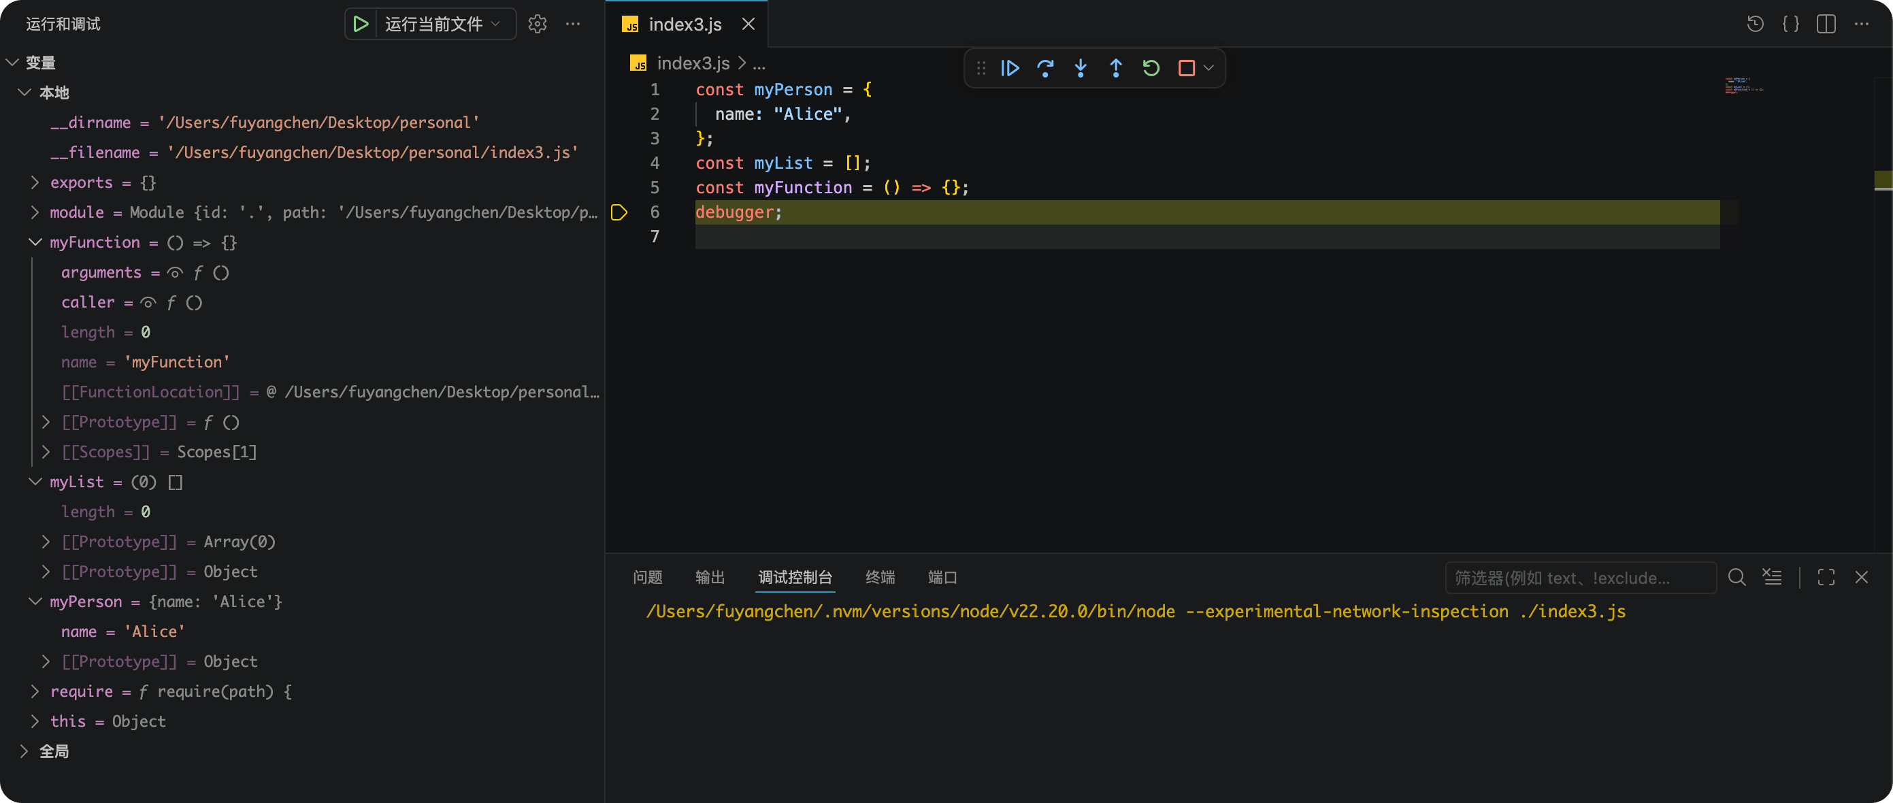
Task: Open the launch.json gear settings
Action: coord(537,24)
